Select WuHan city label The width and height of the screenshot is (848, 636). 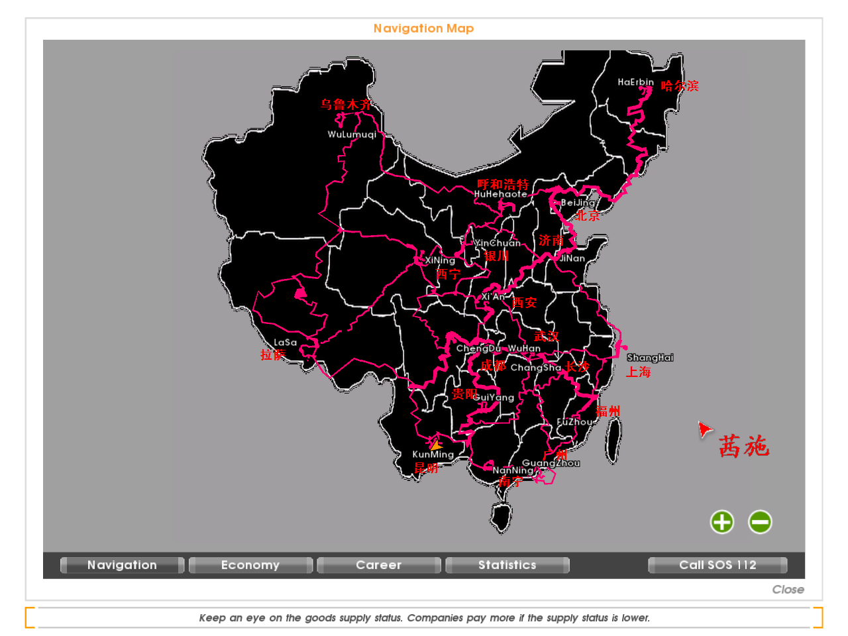coord(524,348)
